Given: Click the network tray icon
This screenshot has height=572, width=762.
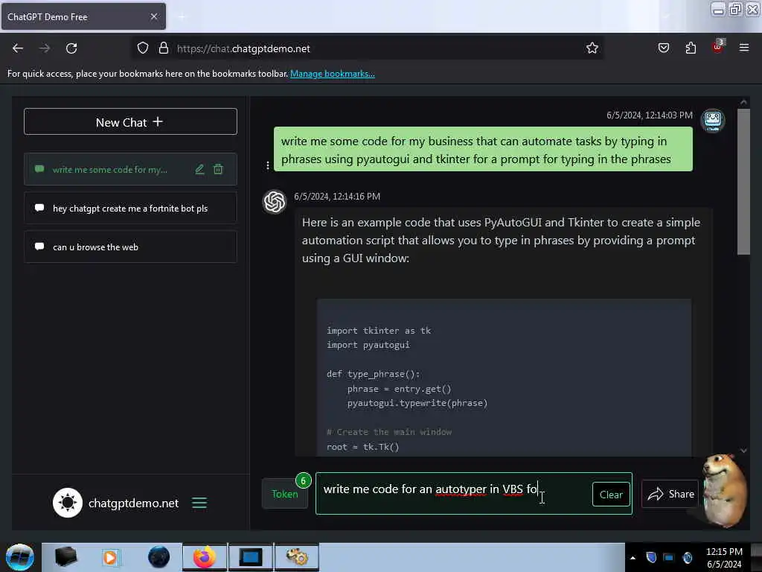Looking at the screenshot, I should 669,557.
